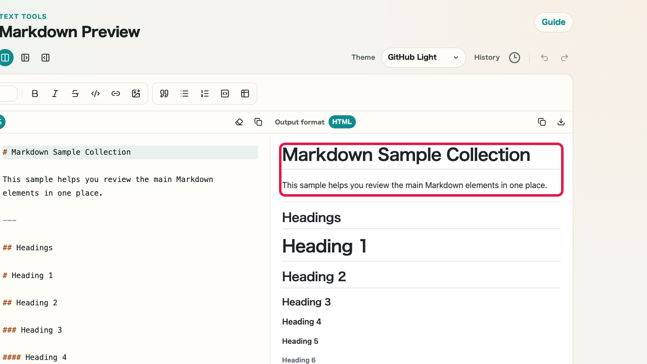Clear the editor with the eraser icon
Image resolution: width=647 pixels, height=364 pixels.
tap(239, 122)
